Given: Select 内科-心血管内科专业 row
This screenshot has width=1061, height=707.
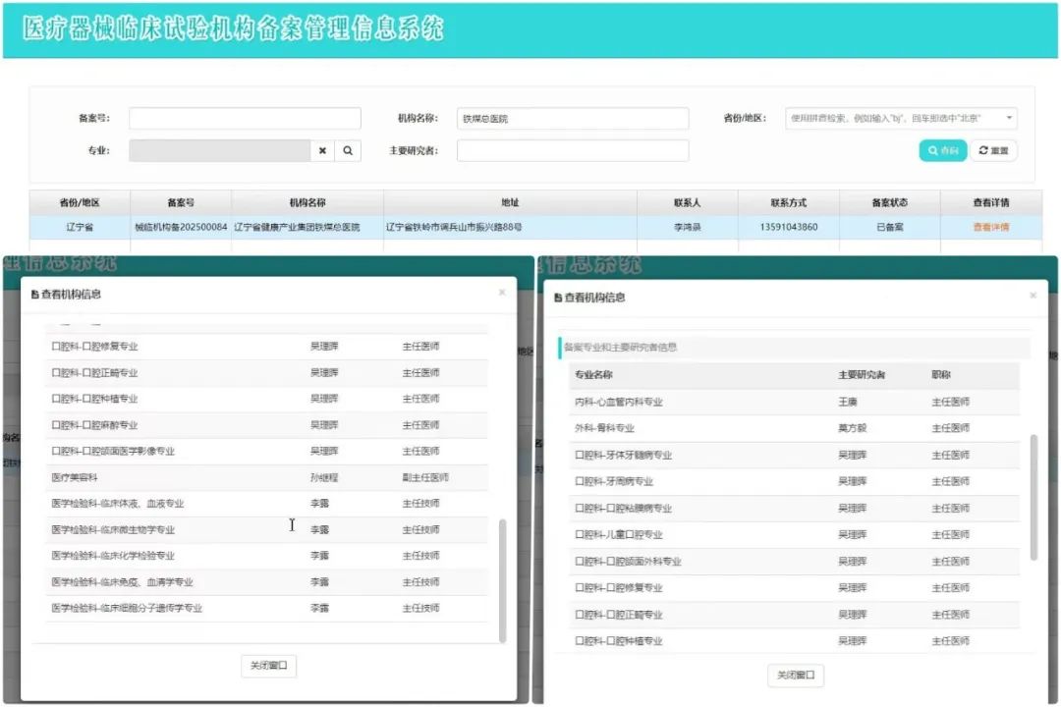Looking at the screenshot, I should tap(795, 402).
